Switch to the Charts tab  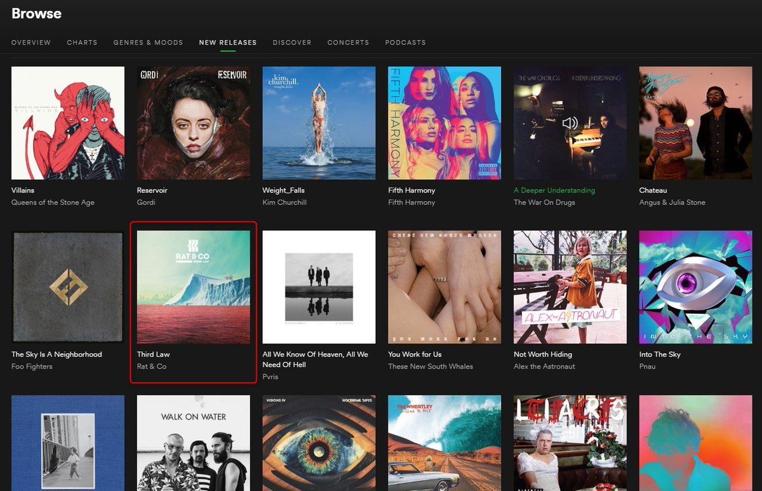tap(82, 43)
